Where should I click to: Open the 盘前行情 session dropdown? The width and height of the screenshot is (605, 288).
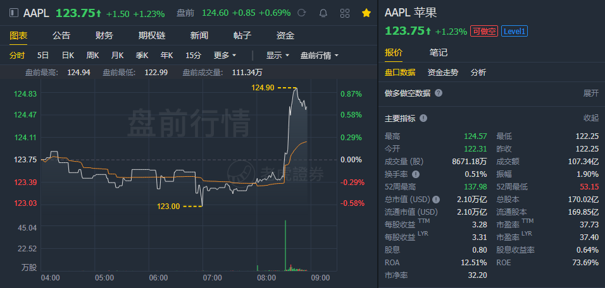click(319, 56)
